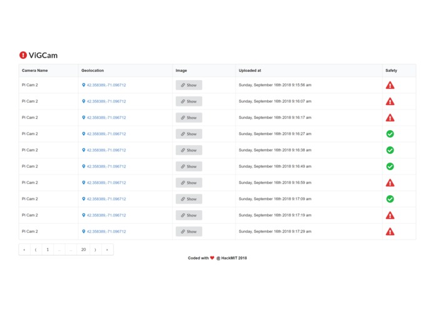Go to the first page using double-left arrow
The image size is (435, 309).
24,250
